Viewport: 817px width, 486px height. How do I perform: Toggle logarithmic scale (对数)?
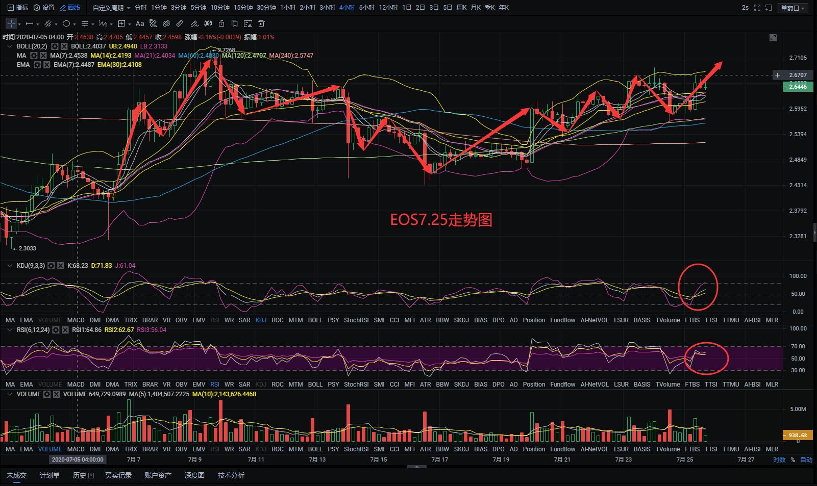(x=779, y=460)
